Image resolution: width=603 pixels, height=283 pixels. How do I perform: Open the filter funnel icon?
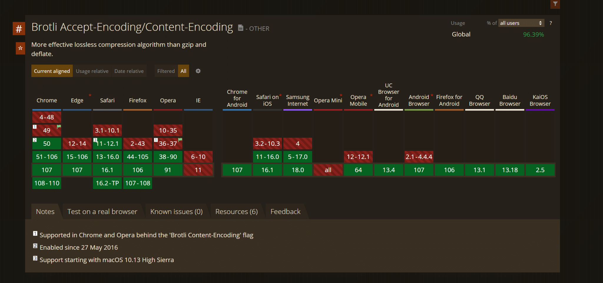point(555,4)
